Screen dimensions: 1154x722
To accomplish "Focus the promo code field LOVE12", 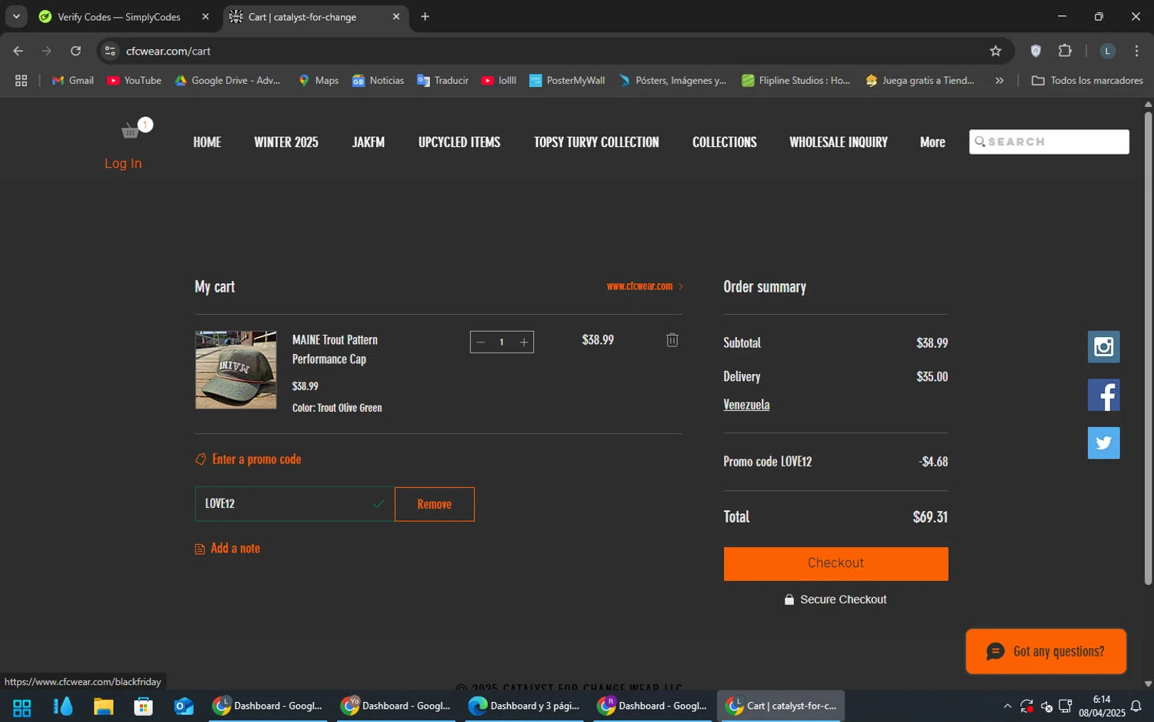I will coord(295,504).
